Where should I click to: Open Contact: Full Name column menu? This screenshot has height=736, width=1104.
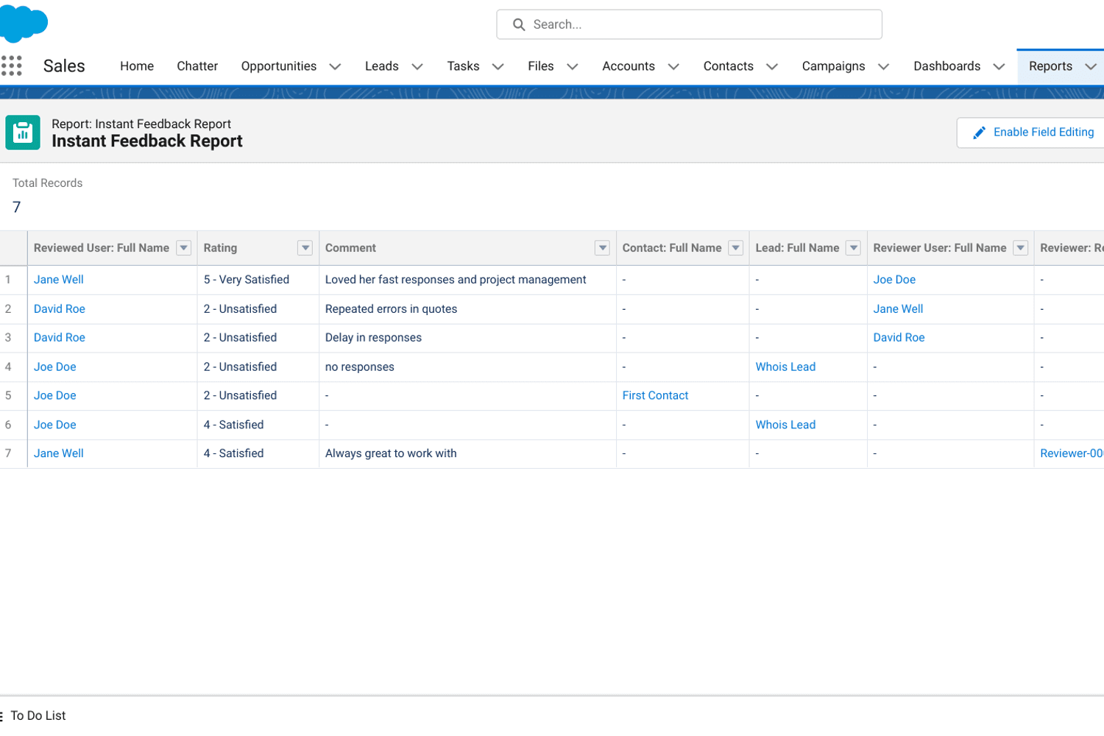click(735, 248)
